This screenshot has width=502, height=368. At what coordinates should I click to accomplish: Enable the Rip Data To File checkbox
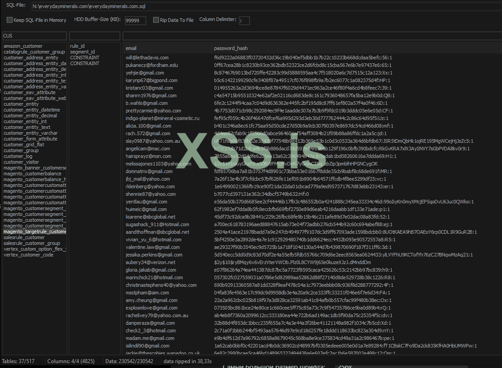156,20
